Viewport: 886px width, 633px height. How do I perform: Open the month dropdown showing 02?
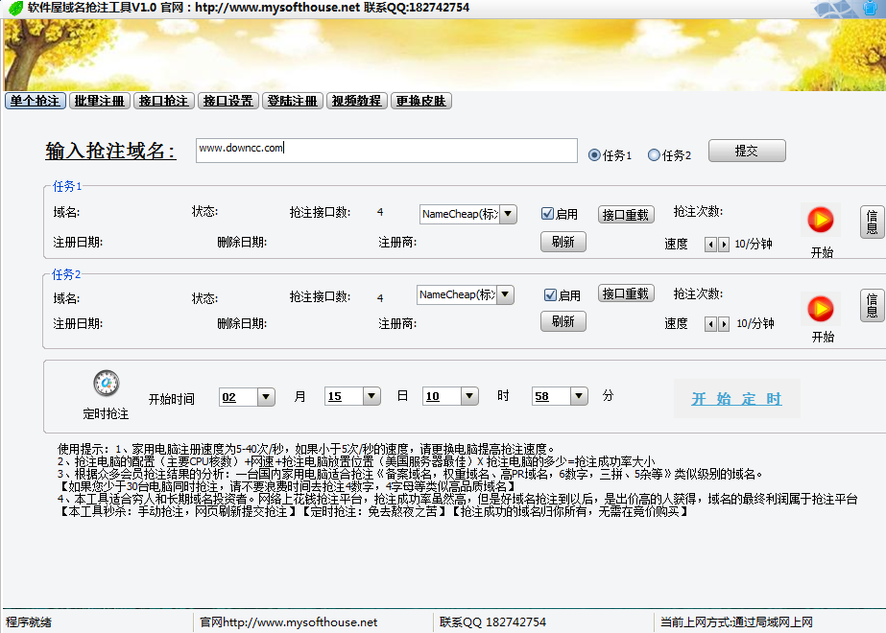(266, 395)
